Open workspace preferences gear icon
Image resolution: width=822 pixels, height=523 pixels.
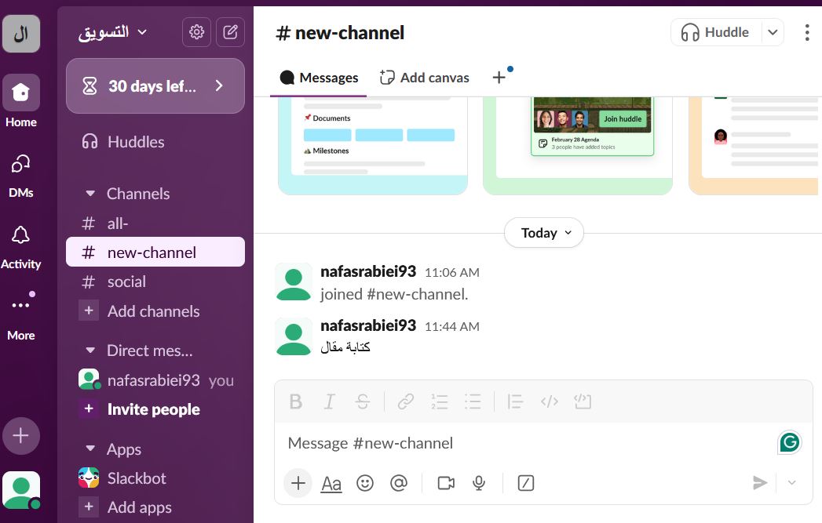(x=196, y=32)
